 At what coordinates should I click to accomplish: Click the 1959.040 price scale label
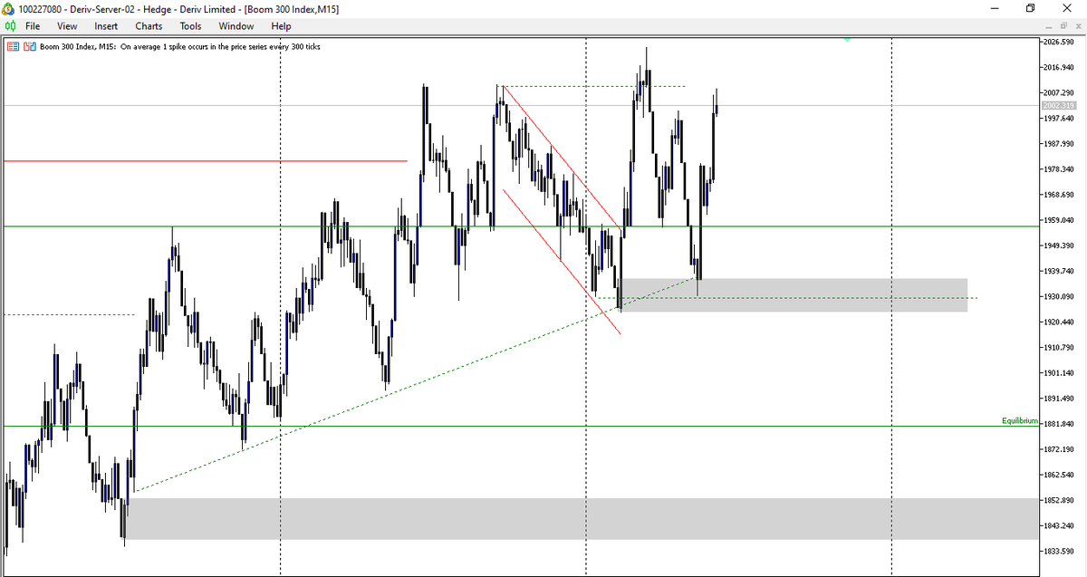coord(1061,220)
